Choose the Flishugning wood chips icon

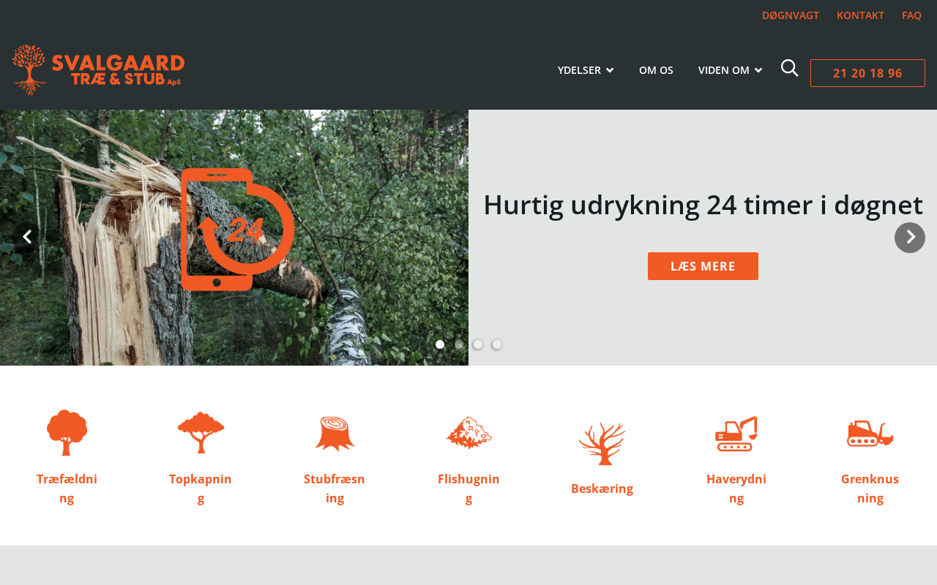(468, 433)
